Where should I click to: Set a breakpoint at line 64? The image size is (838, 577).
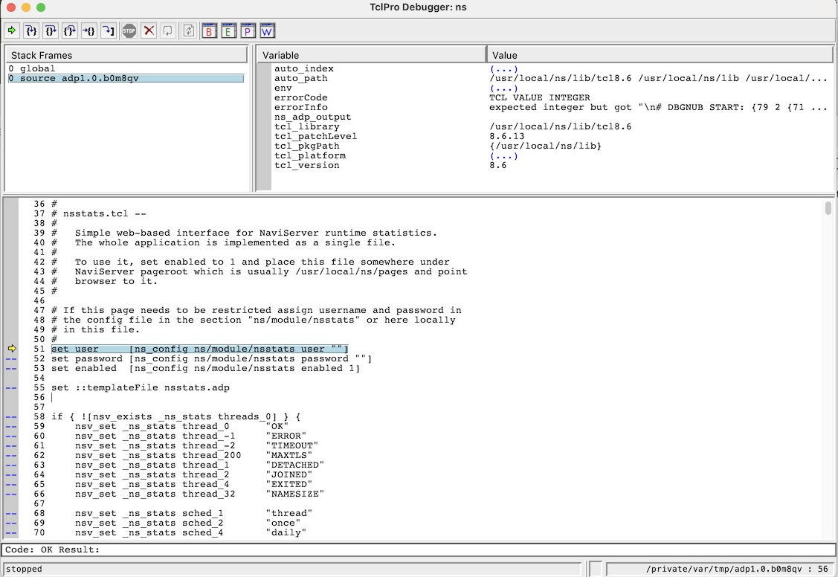point(10,474)
